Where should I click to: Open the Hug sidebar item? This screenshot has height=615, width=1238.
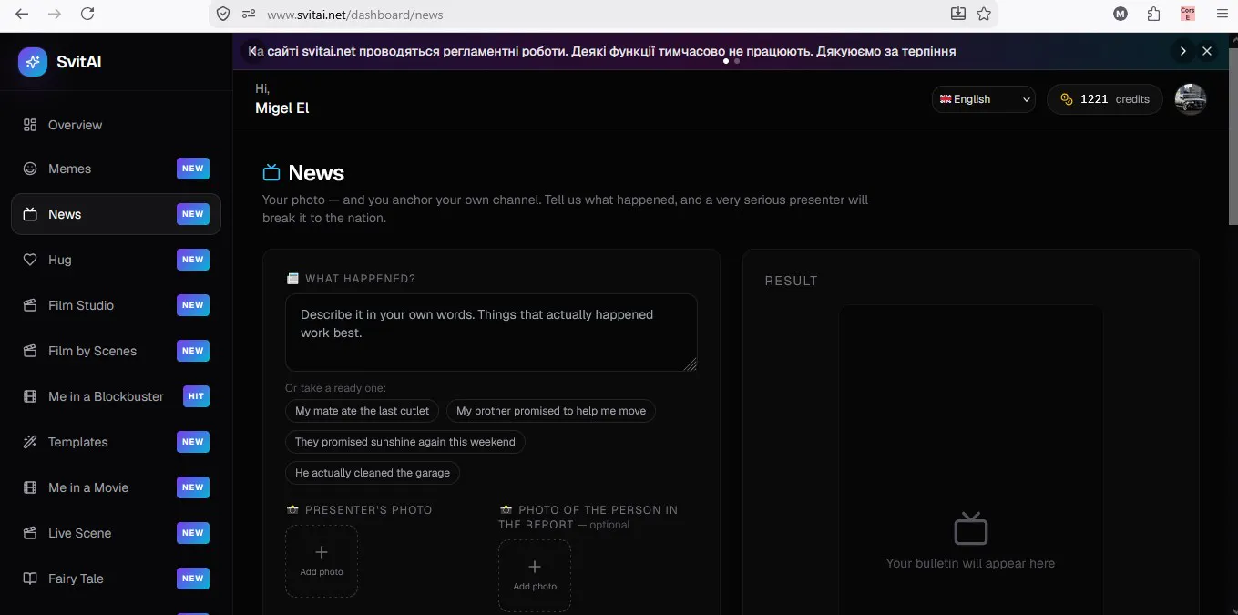[x=116, y=260]
